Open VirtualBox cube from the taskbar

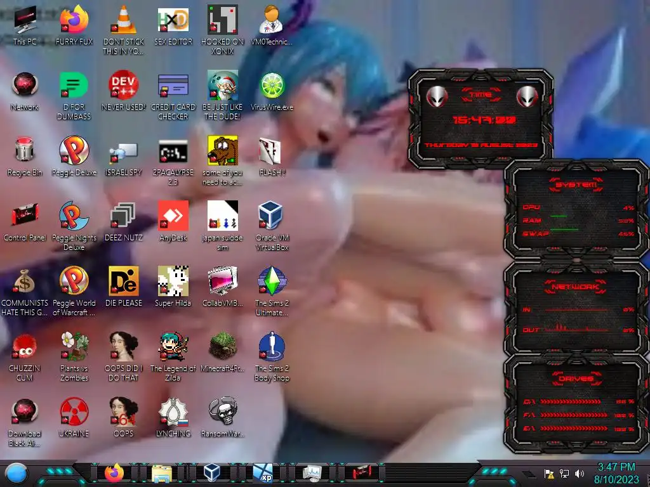coord(212,472)
